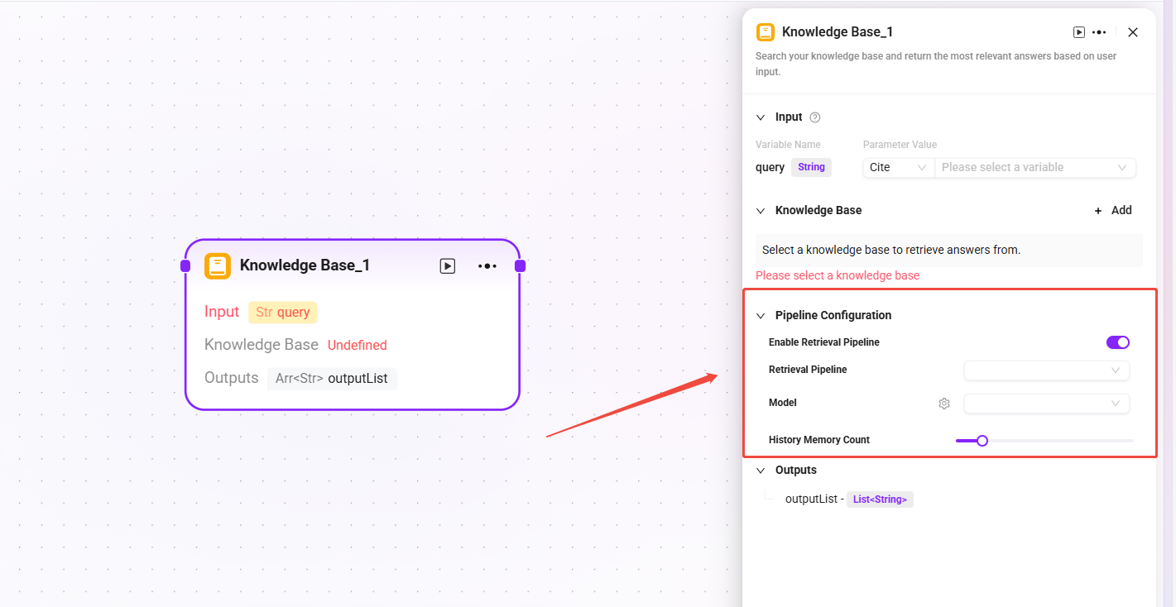The image size is (1176, 607).
Task: Click the 'Knowledge Base_1' node title
Action: (305, 265)
